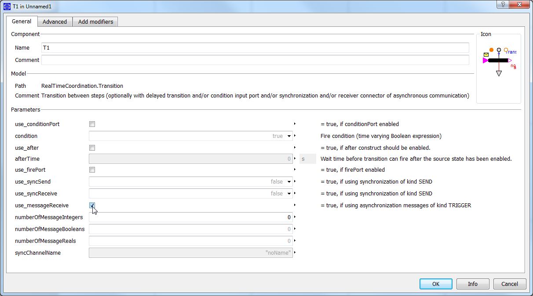Enable the use_conditionPort checkbox

point(92,124)
